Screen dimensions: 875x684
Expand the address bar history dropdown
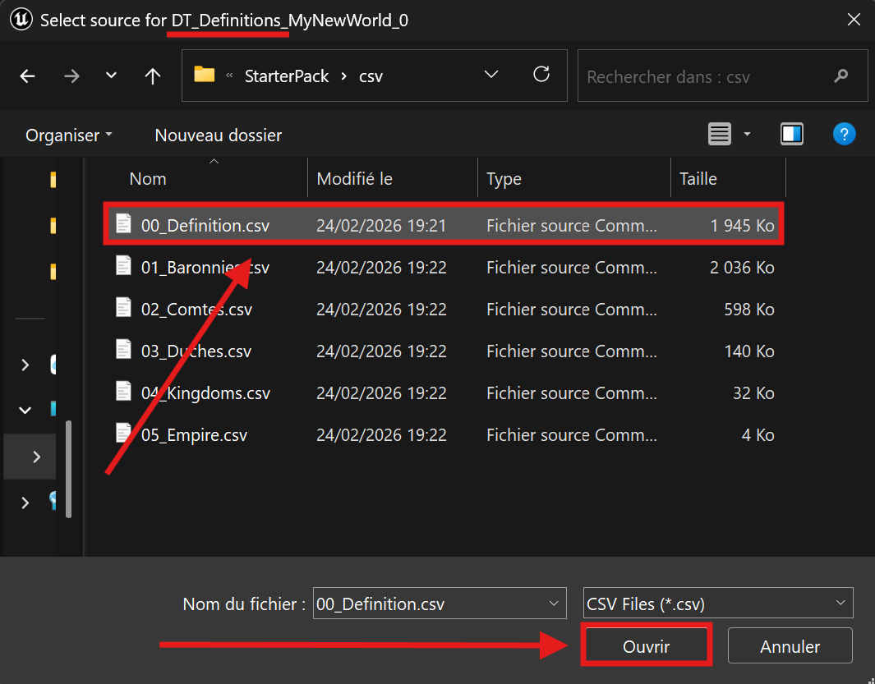491,74
